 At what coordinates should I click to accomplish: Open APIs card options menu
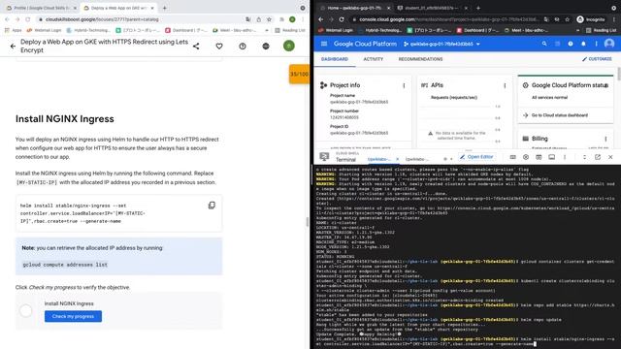[505, 85]
